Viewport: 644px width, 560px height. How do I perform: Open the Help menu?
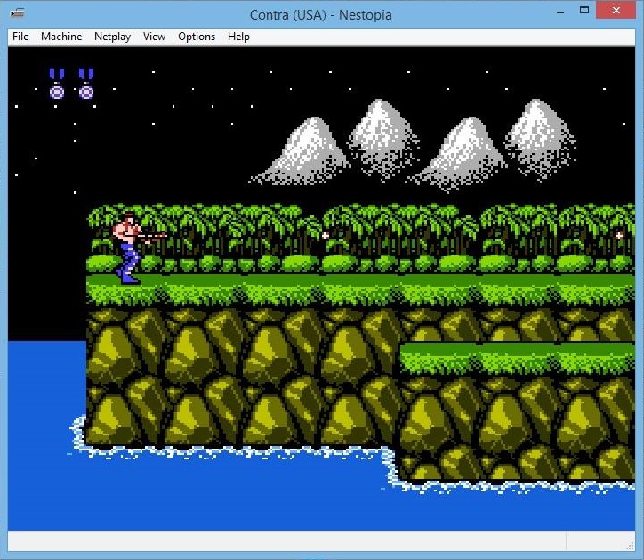(238, 37)
